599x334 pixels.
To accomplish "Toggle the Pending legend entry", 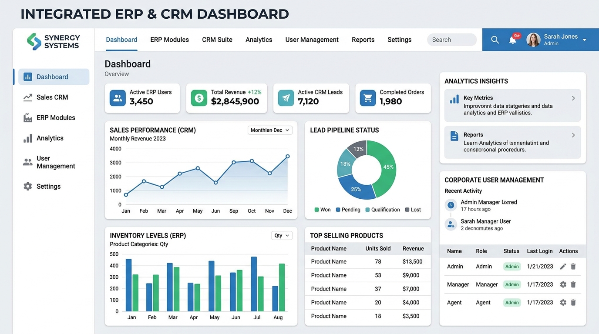I will (348, 210).
